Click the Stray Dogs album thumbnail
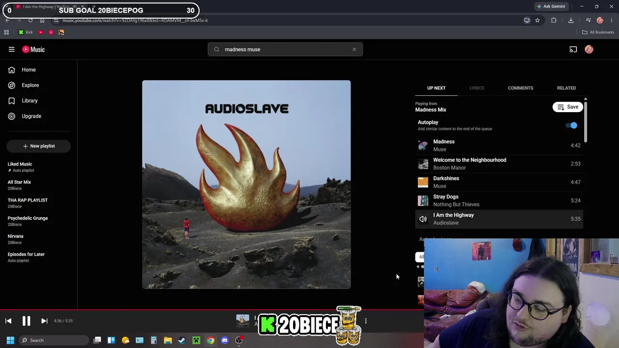619x348 pixels. (423, 201)
